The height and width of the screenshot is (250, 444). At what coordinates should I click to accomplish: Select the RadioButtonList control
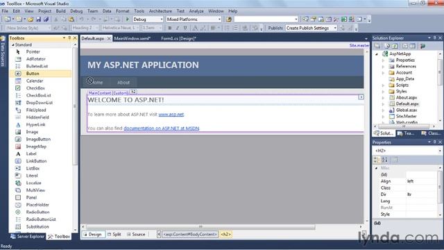click(41, 219)
